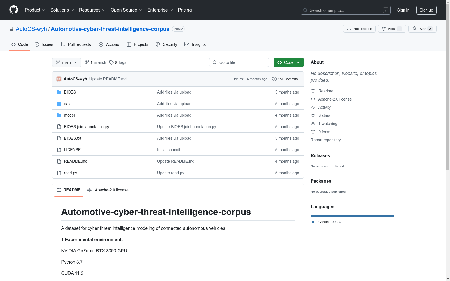Select the Apache-2.0 license tab
Screen dimensions: 450x281
tap(108, 190)
